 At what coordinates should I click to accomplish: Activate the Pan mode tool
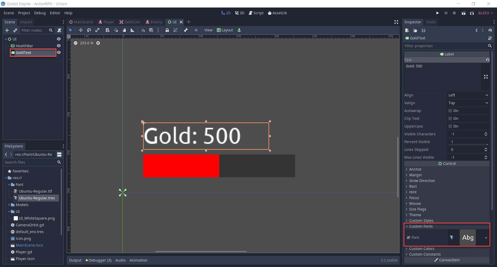pos(125,30)
